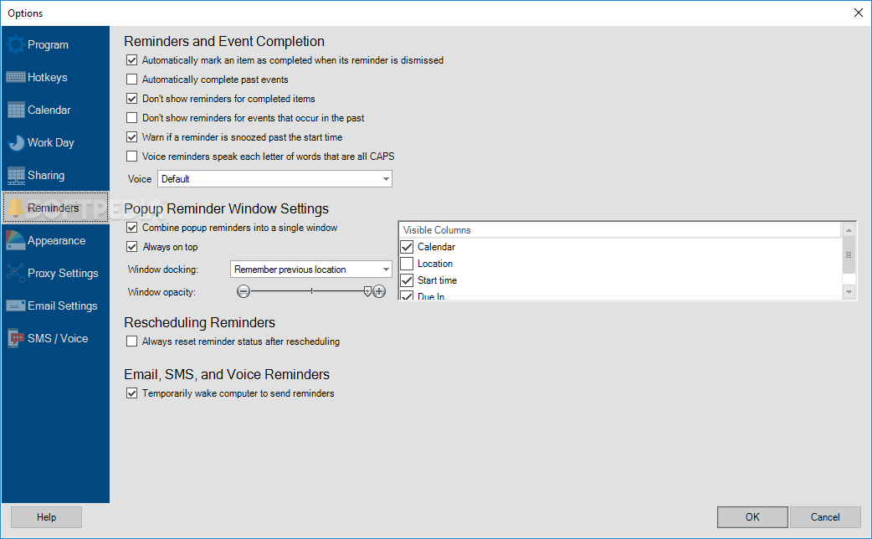Switch to the Hotkeys page

pyautogui.click(x=55, y=77)
